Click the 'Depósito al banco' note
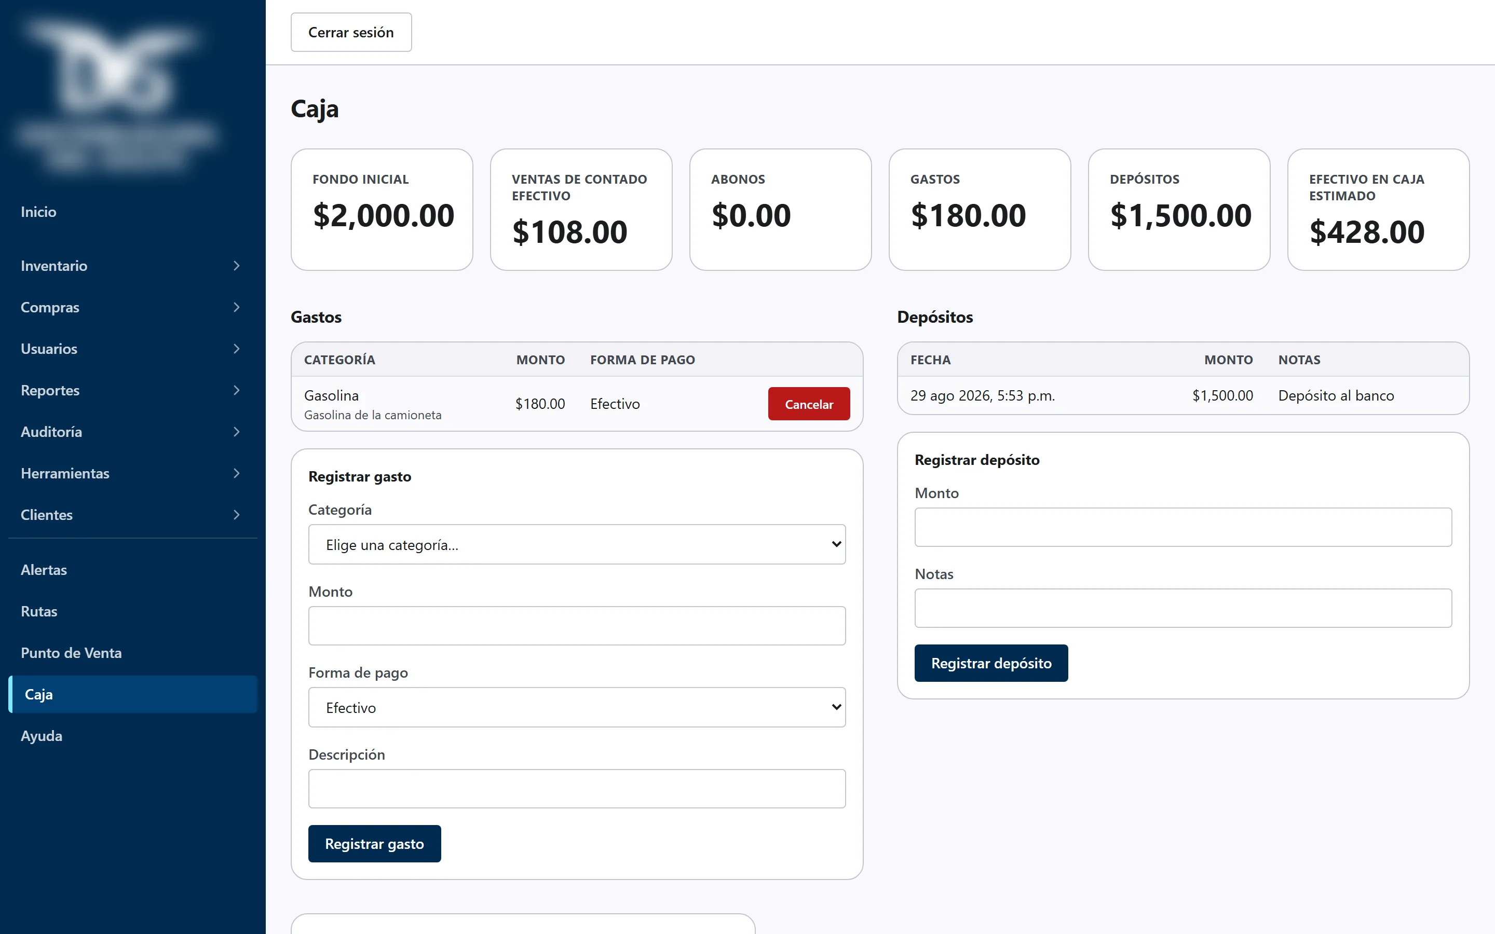This screenshot has width=1495, height=934. tap(1336, 395)
